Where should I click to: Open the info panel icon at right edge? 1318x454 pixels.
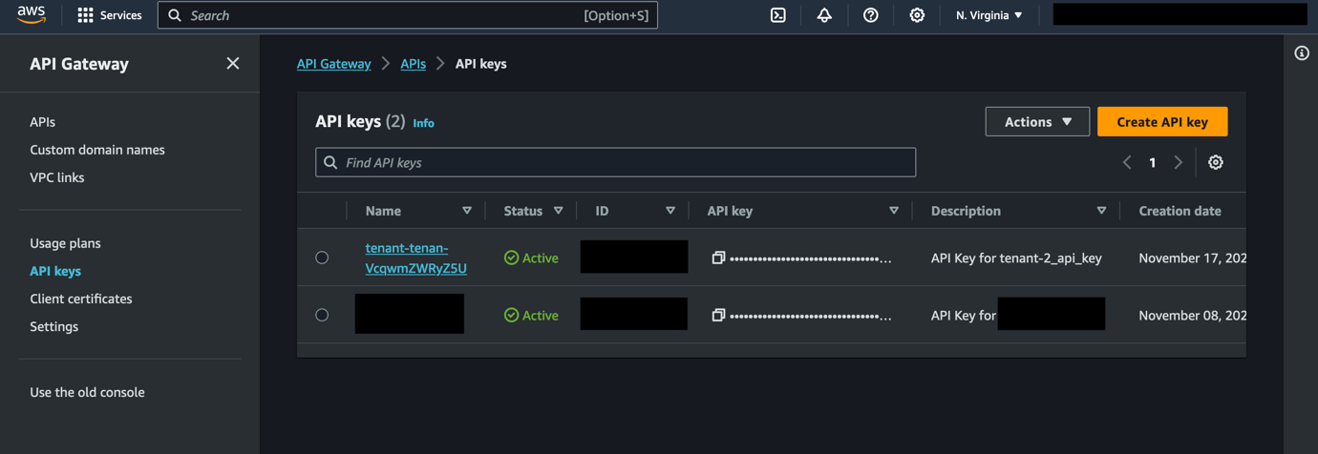1302,53
